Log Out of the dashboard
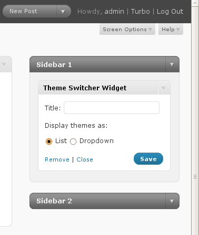Image resolution: width=199 pixels, height=235 pixels. (x=170, y=12)
